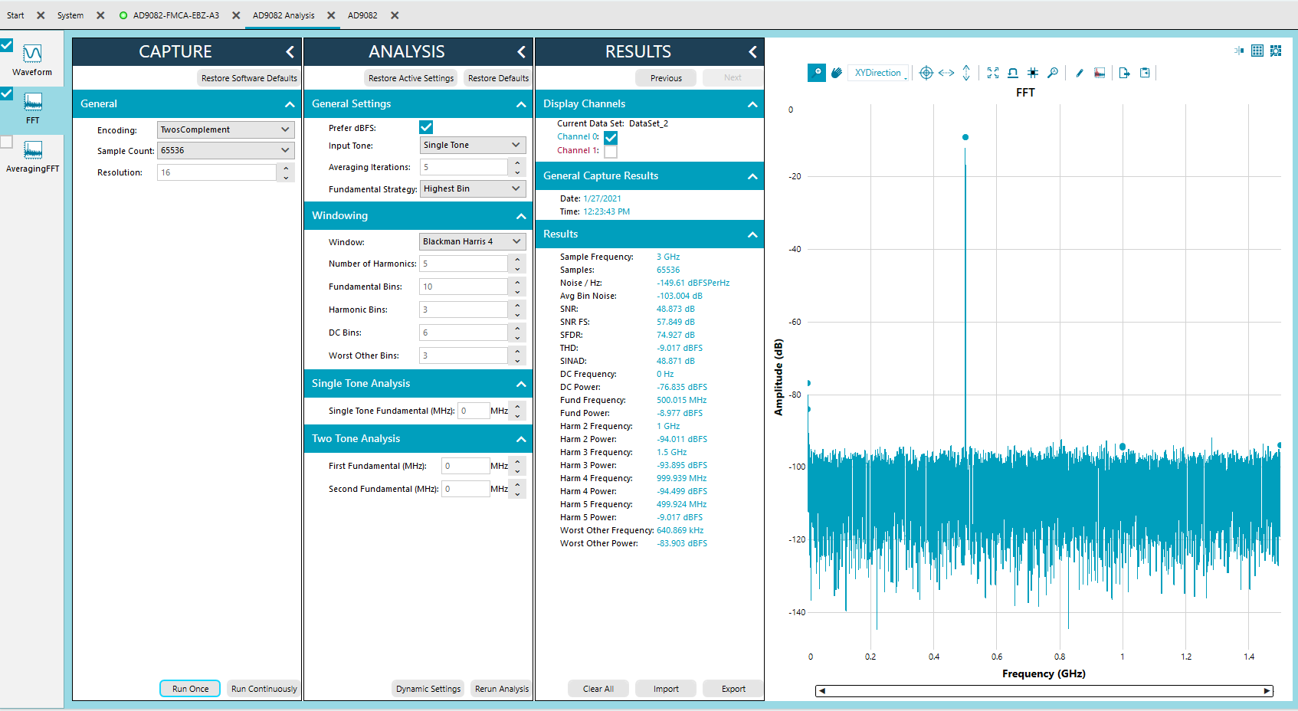
Task: Select the zoom magnifier tool in FFT toolbar
Action: click(x=817, y=73)
